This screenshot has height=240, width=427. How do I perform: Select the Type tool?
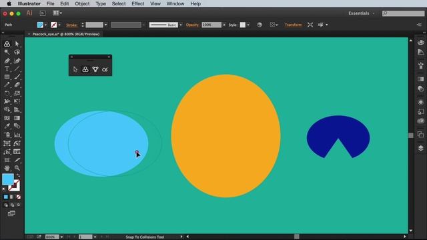point(7,69)
